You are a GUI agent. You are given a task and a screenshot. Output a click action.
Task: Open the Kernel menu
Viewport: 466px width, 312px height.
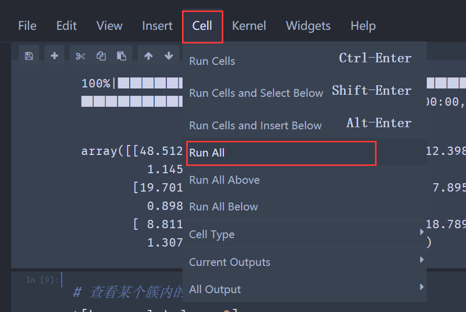[249, 26]
